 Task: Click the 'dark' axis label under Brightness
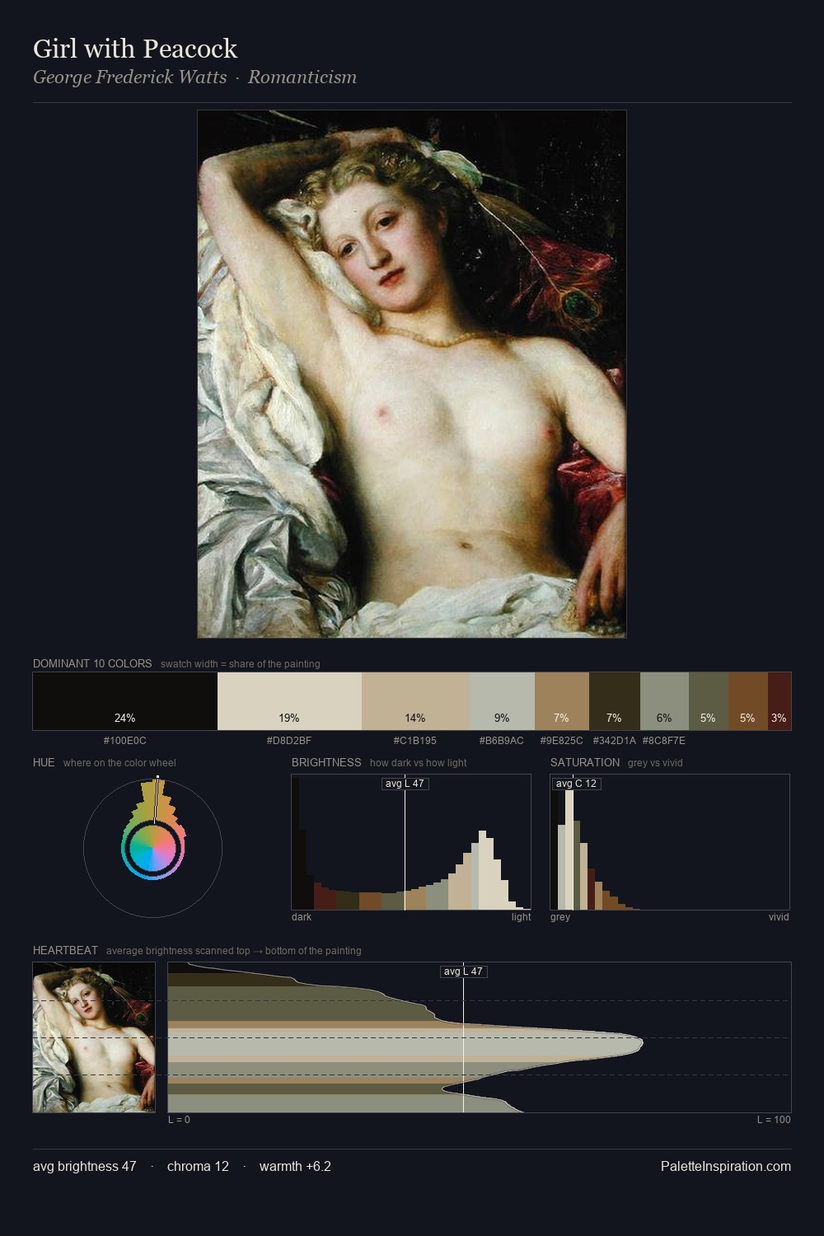[302, 917]
